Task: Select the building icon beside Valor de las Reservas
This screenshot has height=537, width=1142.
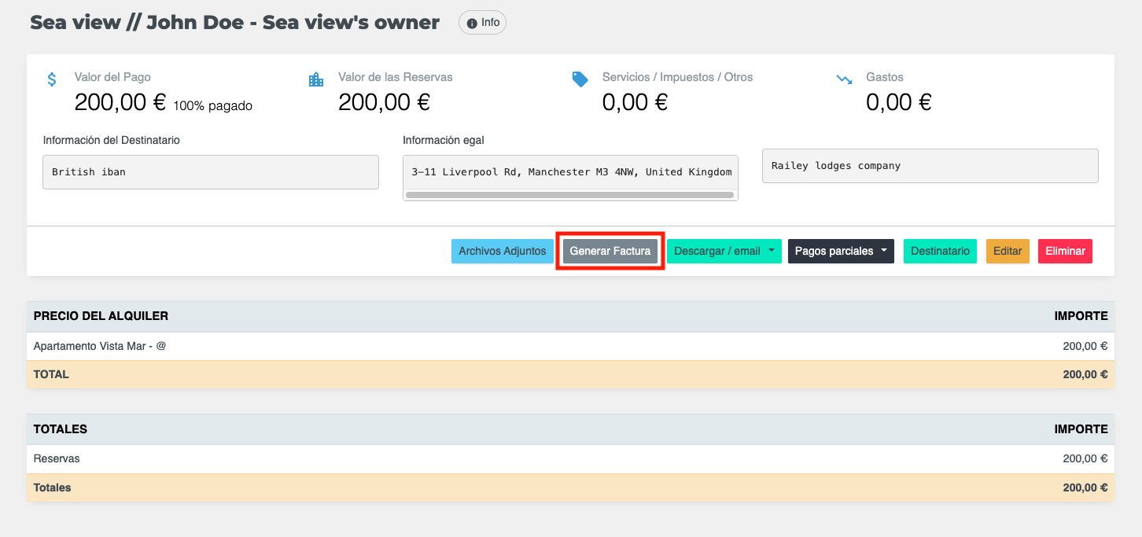Action: pos(316,79)
